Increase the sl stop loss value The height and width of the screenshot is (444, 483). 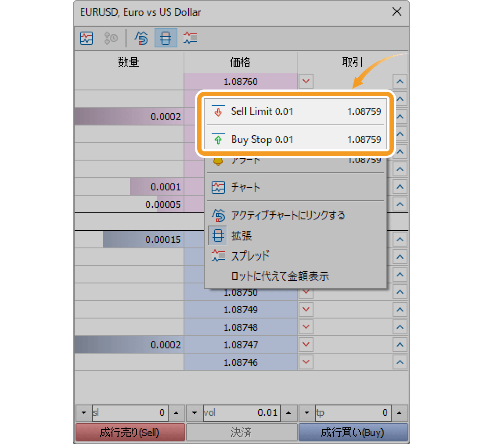click(x=176, y=412)
